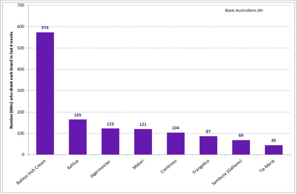Click the 'Sambuca (Galliano)' axis label

point(227,172)
